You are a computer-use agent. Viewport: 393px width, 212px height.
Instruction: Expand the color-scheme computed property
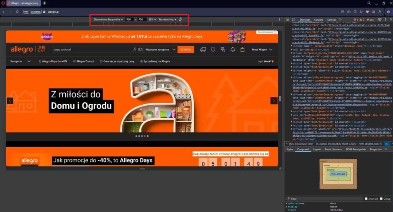(286, 203)
